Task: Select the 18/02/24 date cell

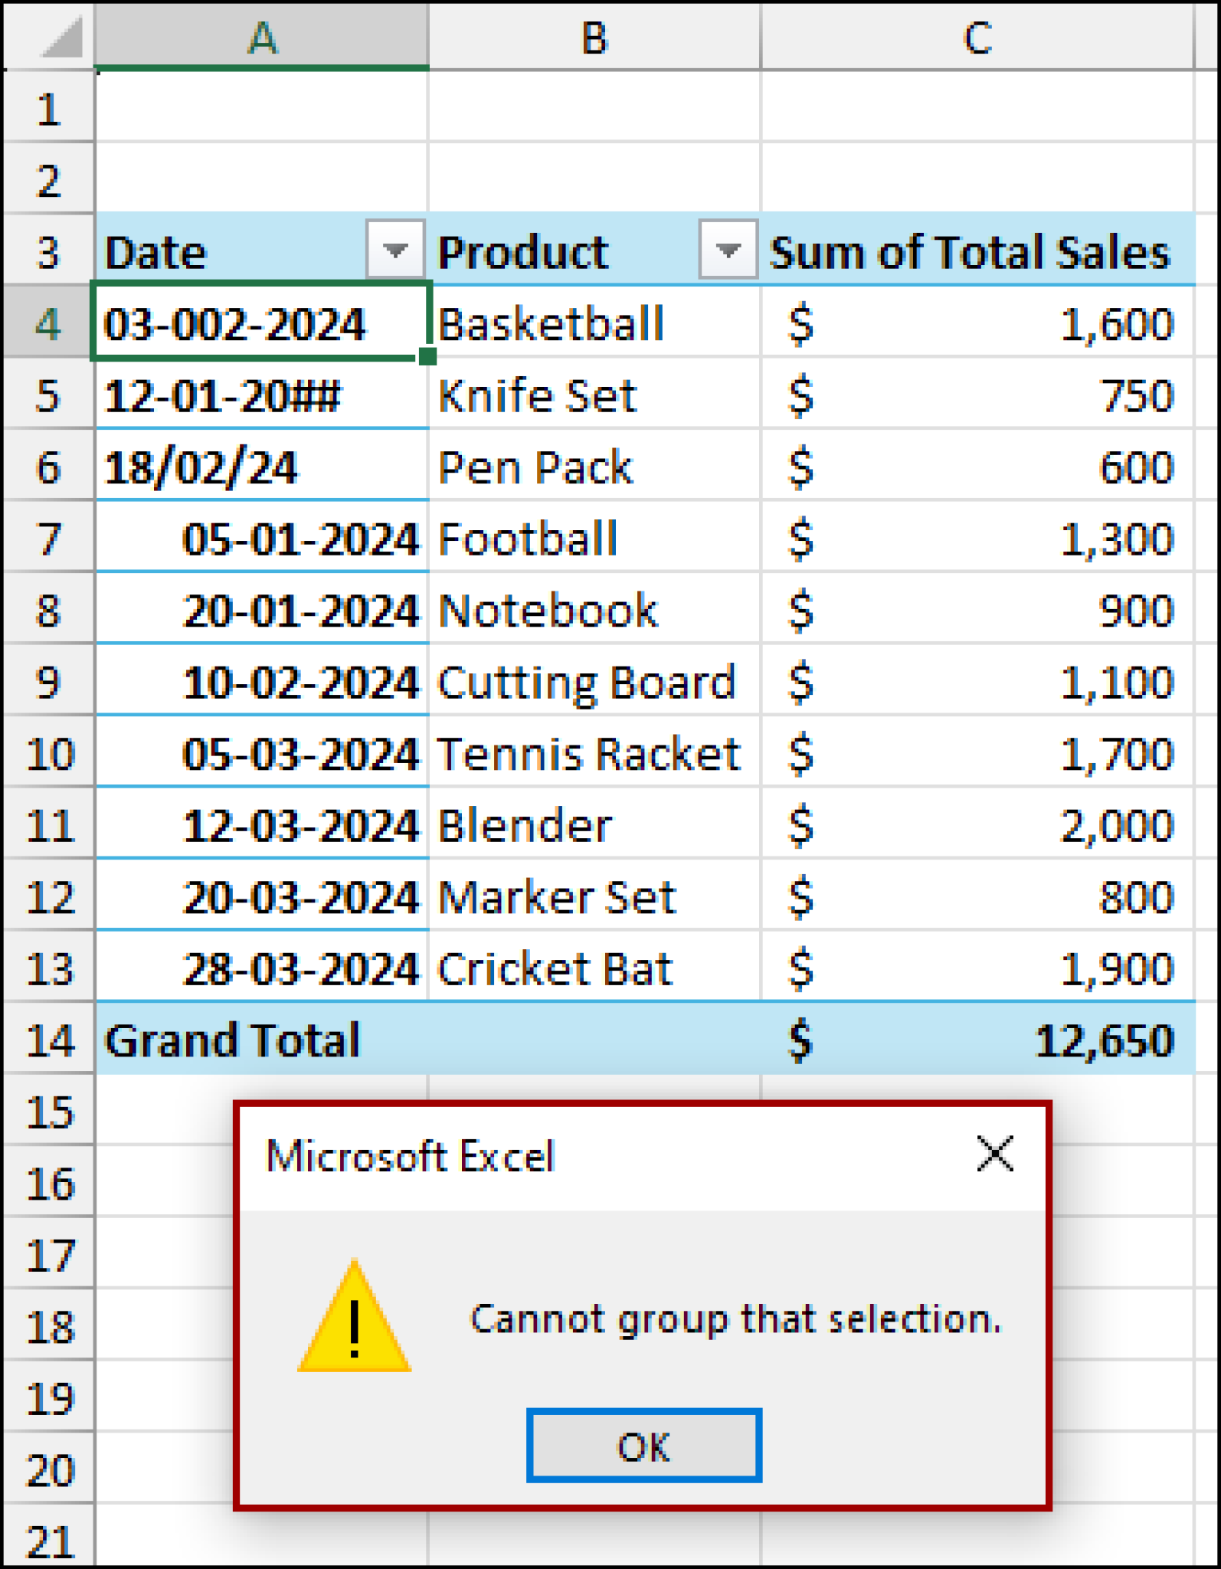Action: pyautogui.click(x=259, y=467)
